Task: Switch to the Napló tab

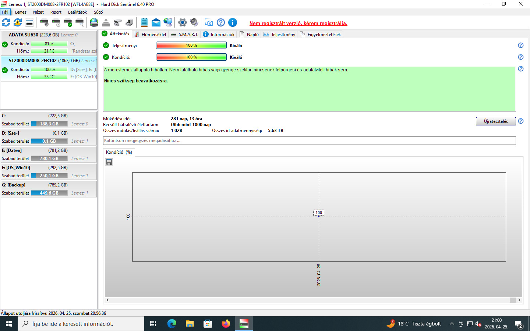Action: point(249,34)
